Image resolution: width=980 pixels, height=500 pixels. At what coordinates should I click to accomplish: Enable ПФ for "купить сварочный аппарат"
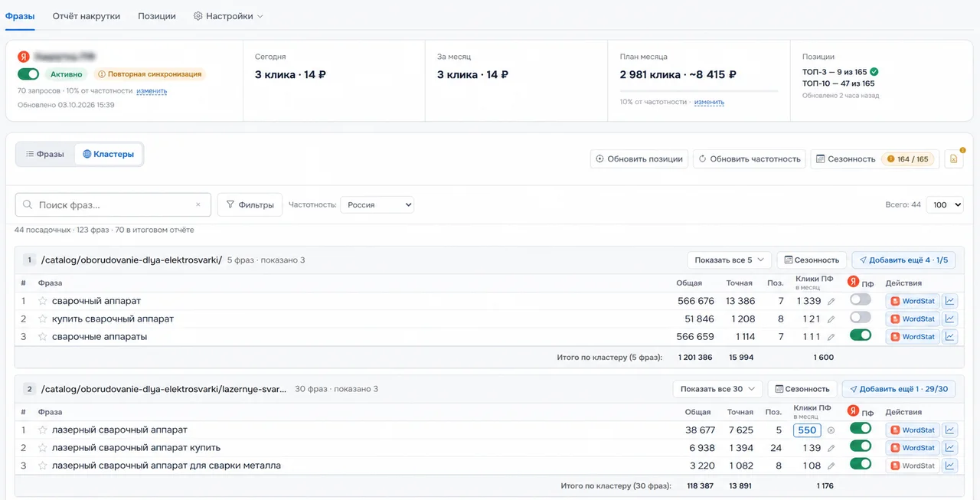click(861, 317)
